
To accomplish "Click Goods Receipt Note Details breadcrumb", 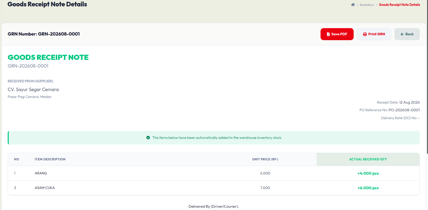I will 399,5.
